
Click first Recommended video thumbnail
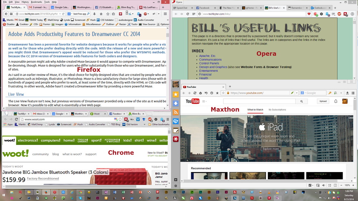click(x=209, y=176)
